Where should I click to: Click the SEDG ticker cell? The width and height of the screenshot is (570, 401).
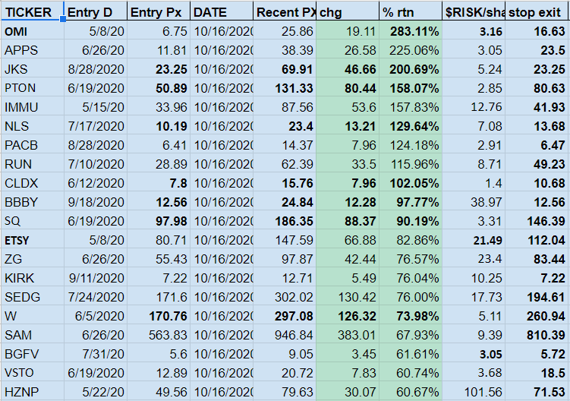pyautogui.click(x=32, y=296)
